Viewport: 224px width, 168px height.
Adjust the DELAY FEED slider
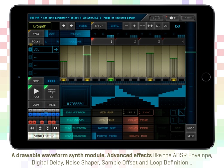click(138, 128)
